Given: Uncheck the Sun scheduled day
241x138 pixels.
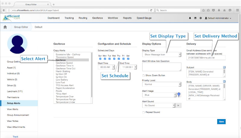Looking at the screenshot, I should pos(100,59).
